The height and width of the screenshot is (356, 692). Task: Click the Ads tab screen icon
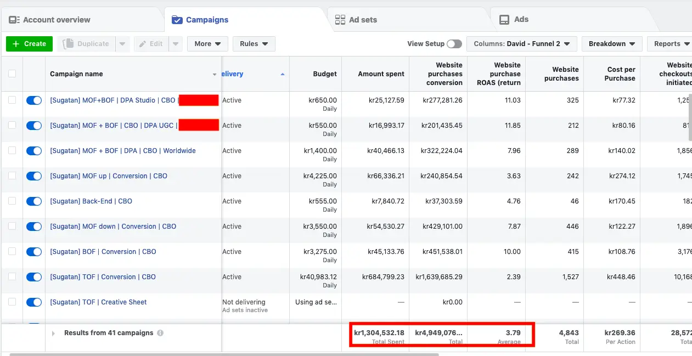(504, 20)
